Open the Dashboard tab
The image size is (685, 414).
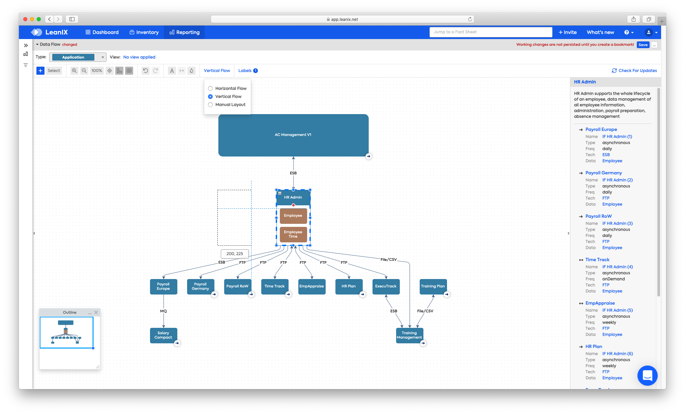pos(102,32)
